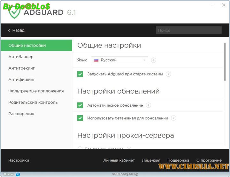Expand language list via dropdown arrow

[144, 60]
